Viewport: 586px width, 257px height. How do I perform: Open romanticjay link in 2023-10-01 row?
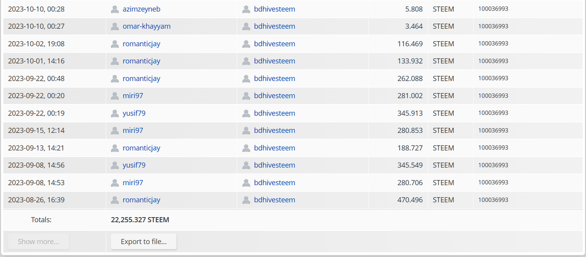[x=141, y=61]
